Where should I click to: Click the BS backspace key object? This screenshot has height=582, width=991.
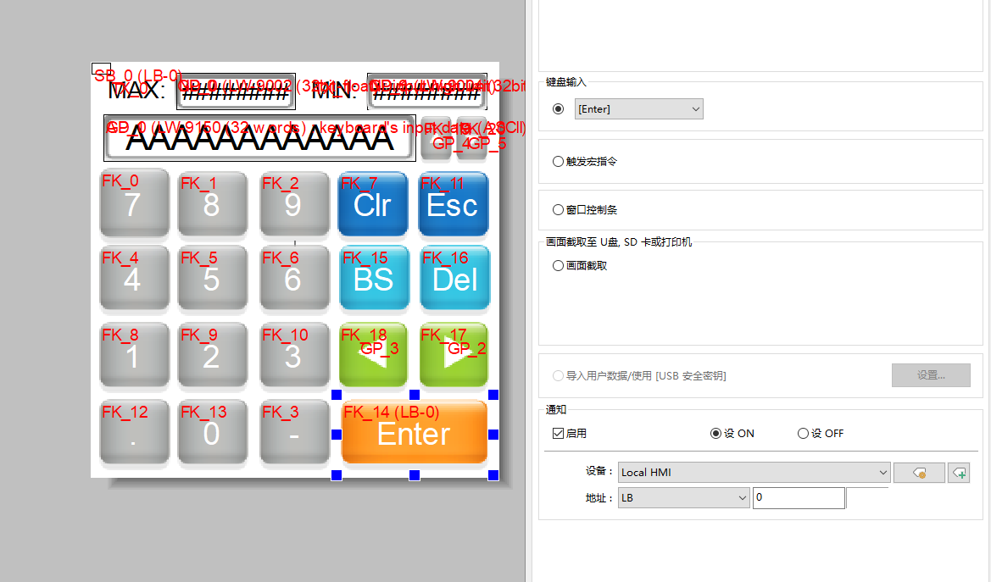(373, 279)
